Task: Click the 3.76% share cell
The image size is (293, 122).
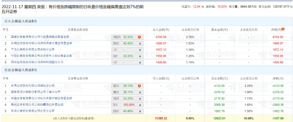Action: [190, 37]
